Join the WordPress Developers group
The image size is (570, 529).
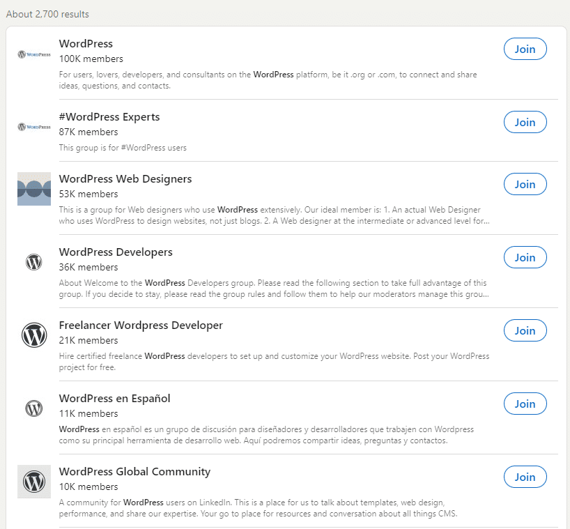click(x=525, y=257)
